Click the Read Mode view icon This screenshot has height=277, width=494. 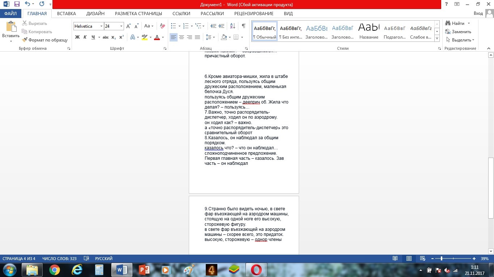[x=395, y=259]
